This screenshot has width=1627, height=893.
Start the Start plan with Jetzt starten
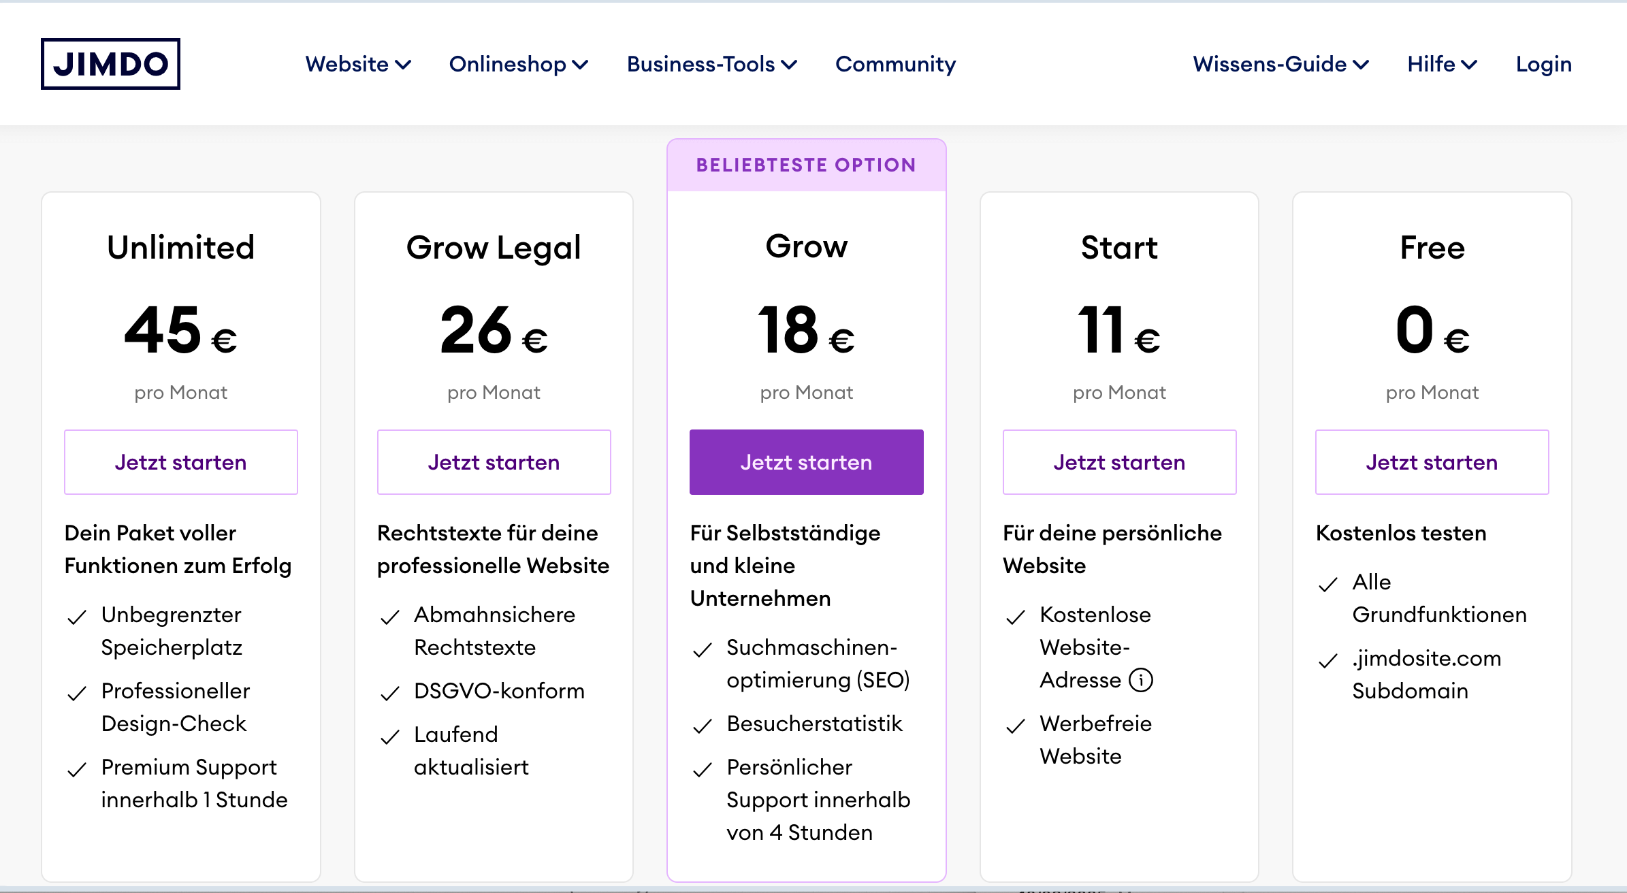pos(1120,462)
